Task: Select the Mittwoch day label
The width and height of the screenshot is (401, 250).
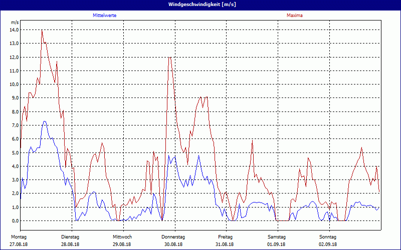Action: point(122,236)
